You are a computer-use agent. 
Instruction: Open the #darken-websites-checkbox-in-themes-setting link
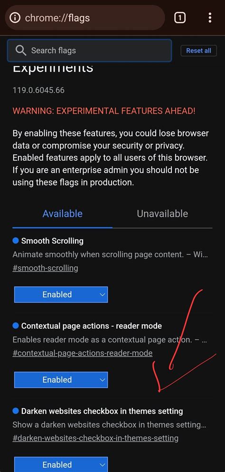[x=95, y=438]
